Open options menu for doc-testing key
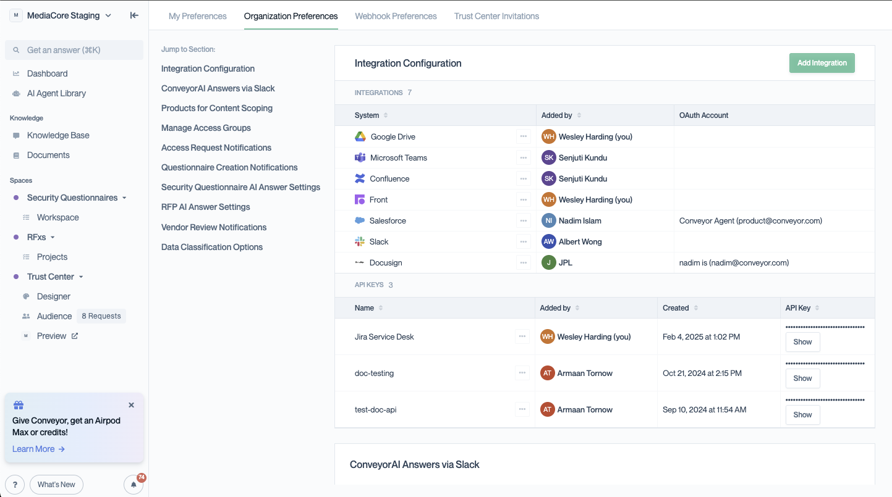892x497 pixels. click(522, 373)
